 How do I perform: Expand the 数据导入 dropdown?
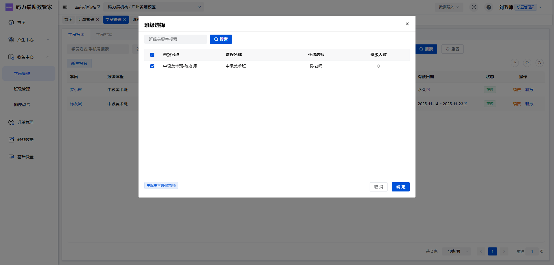click(449, 7)
